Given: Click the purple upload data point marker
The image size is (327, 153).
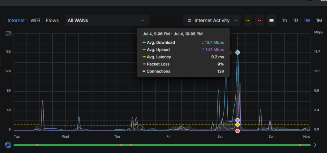Looking at the screenshot, I should point(238,120).
